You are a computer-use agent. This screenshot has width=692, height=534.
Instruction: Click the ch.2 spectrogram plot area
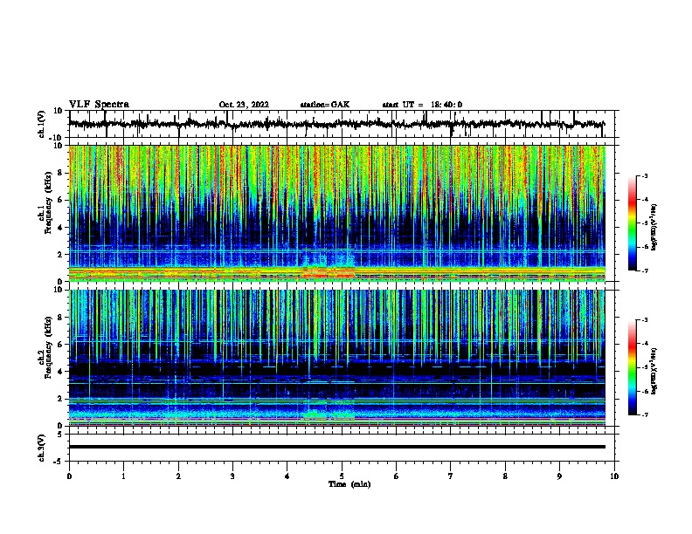[x=337, y=358]
